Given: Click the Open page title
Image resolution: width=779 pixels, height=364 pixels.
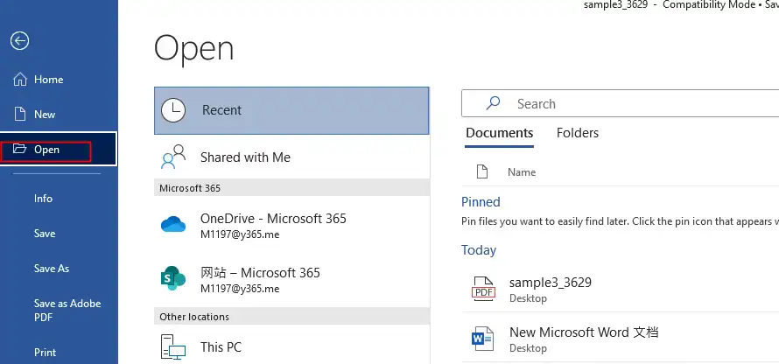Looking at the screenshot, I should pos(193,49).
